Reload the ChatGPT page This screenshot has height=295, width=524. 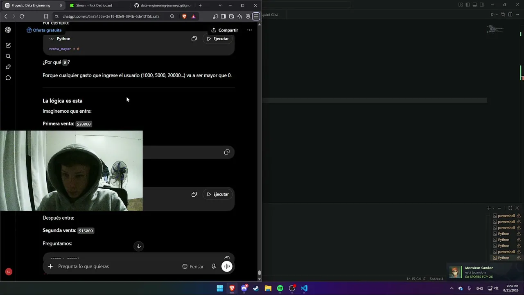[x=22, y=16]
